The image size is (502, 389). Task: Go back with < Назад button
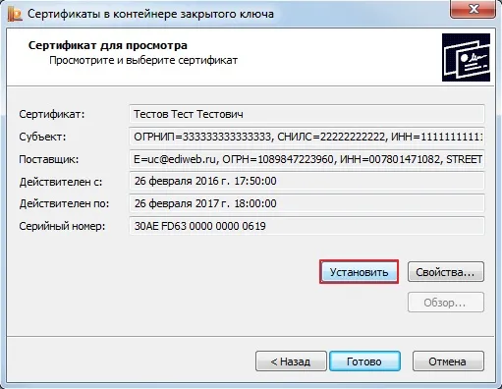(x=291, y=361)
